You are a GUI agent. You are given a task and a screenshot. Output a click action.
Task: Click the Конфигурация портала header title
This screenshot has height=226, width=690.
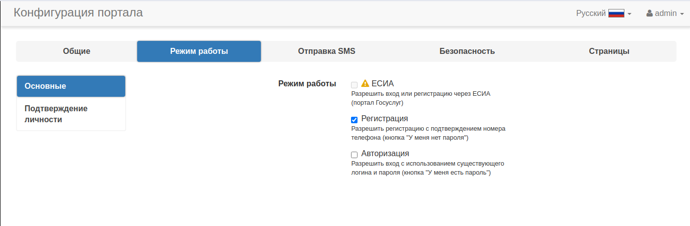coord(78,13)
